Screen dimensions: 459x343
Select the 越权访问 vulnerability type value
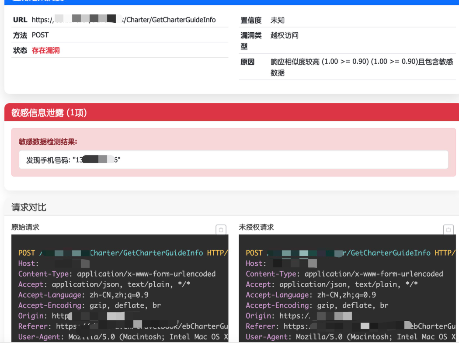point(284,35)
